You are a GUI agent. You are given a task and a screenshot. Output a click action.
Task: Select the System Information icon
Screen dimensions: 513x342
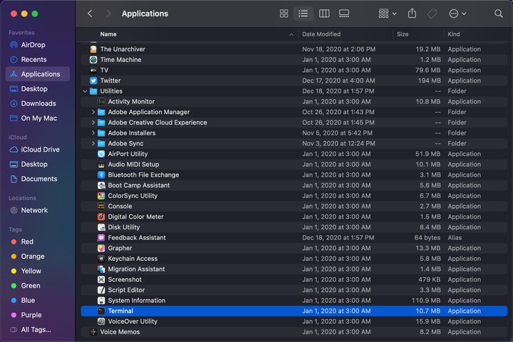click(x=101, y=301)
